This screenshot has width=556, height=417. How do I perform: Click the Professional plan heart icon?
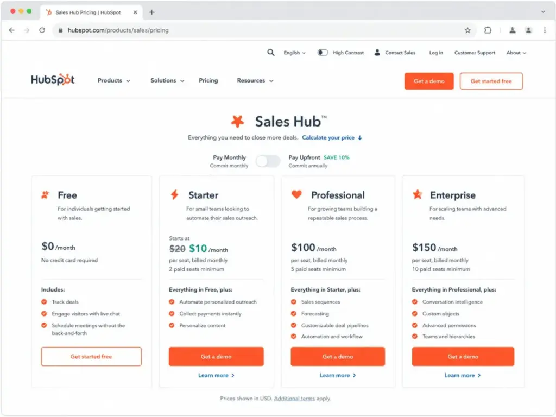[x=296, y=194]
